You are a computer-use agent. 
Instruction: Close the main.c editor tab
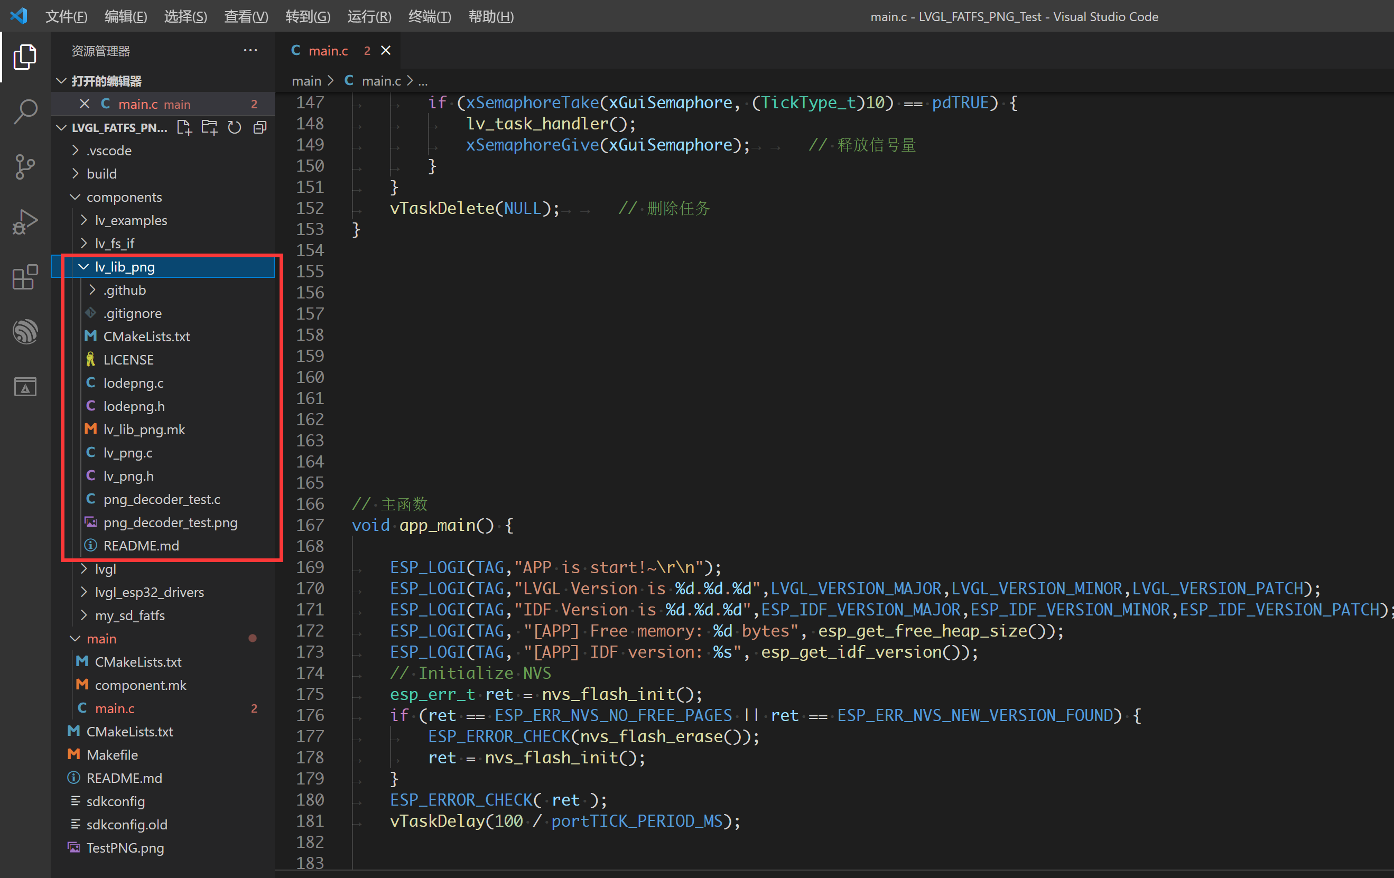pos(386,51)
